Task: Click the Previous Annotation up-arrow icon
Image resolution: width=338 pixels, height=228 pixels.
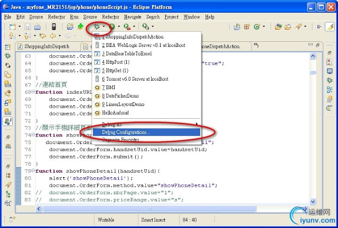Action: pos(27,36)
